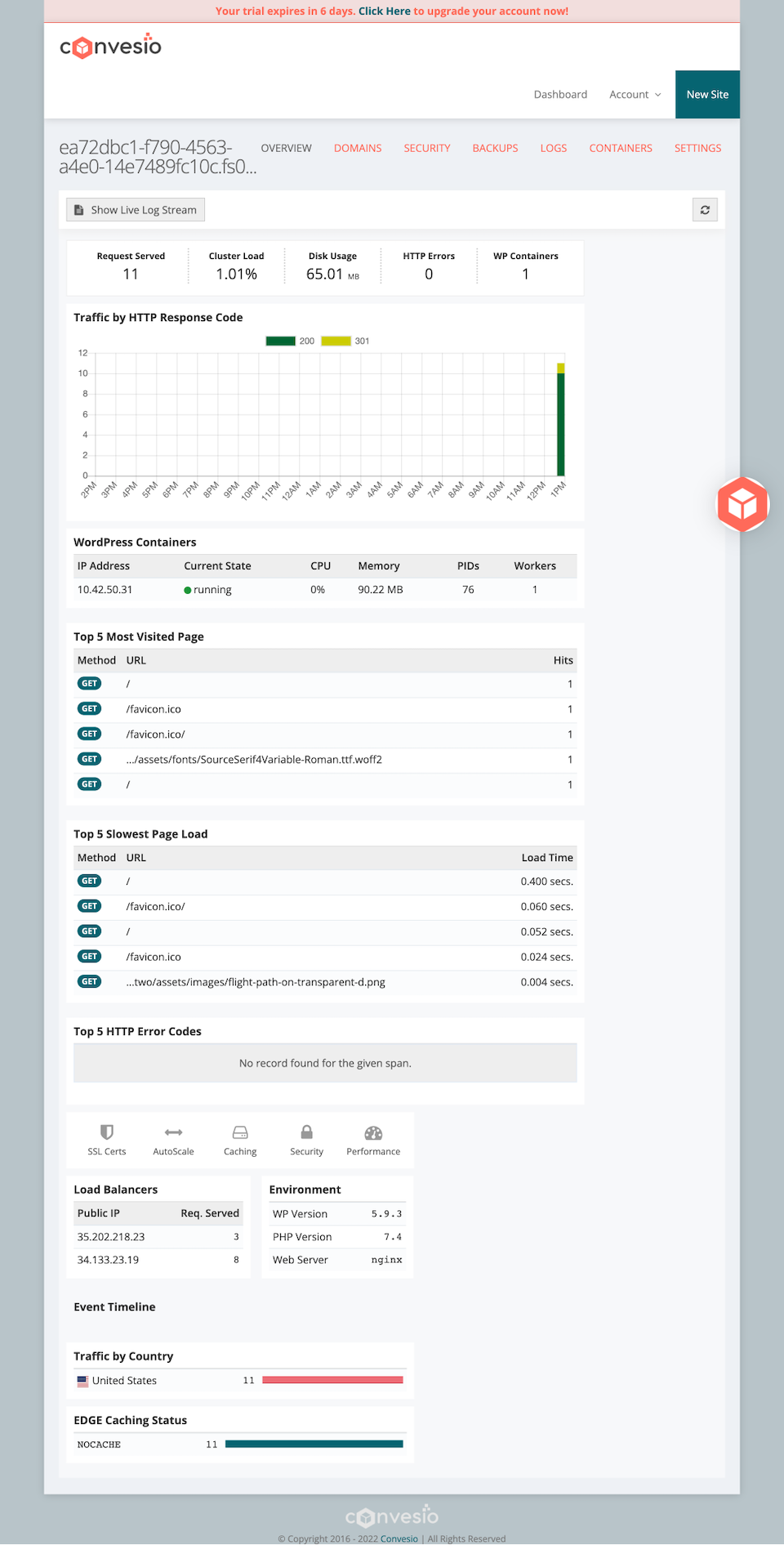
Task: Toggle the 301 legend color swatch
Action: 336,342
